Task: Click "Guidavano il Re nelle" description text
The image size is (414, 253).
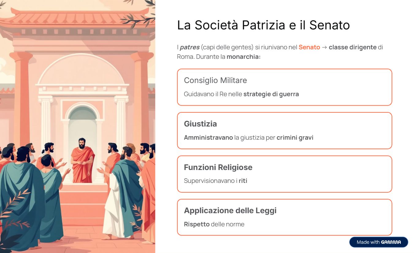Action: pos(213,94)
